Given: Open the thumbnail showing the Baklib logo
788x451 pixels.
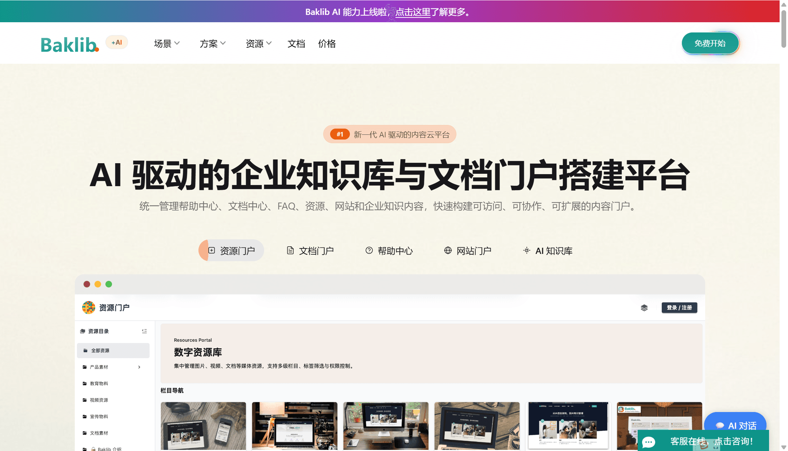Looking at the screenshot, I should [x=660, y=426].
